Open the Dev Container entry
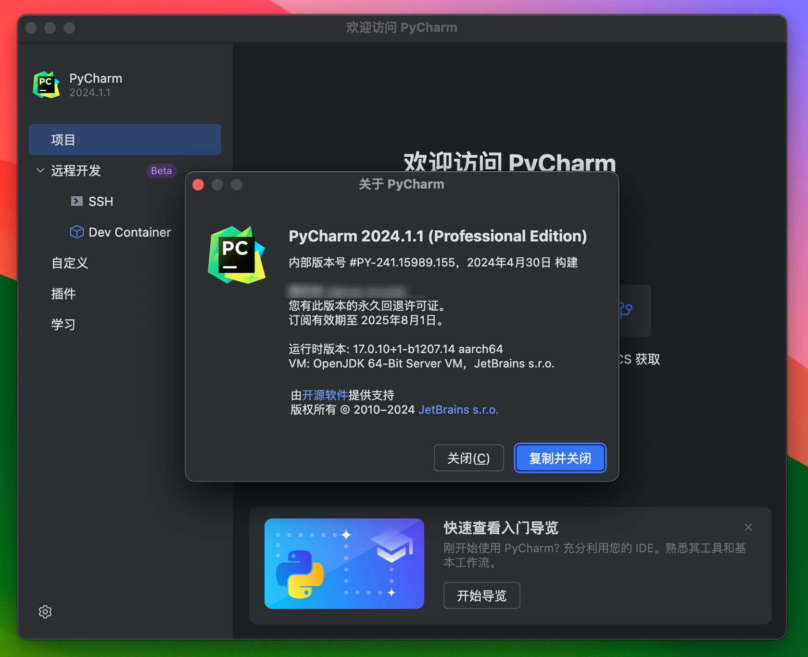This screenshot has width=808, height=657. (x=130, y=232)
